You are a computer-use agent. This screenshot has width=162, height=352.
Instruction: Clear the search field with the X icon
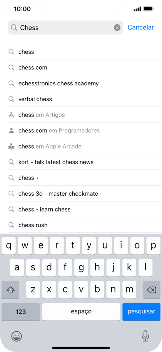[x=117, y=28]
